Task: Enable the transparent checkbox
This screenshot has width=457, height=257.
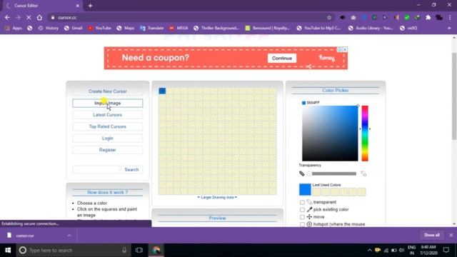Action: 302,202
